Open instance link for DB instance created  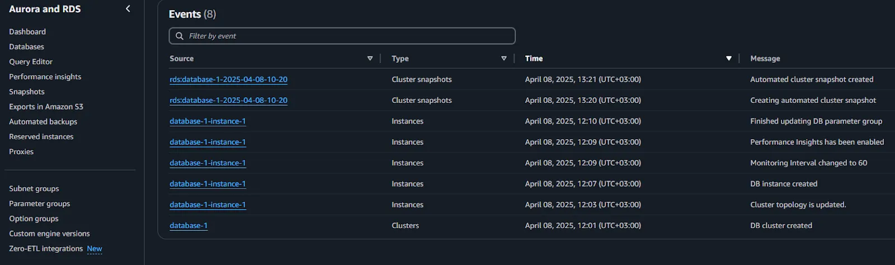(x=208, y=184)
